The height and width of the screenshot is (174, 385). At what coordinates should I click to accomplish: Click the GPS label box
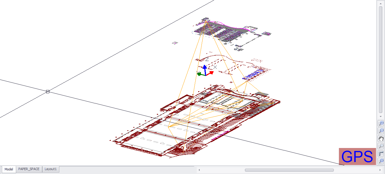pyautogui.click(x=357, y=156)
